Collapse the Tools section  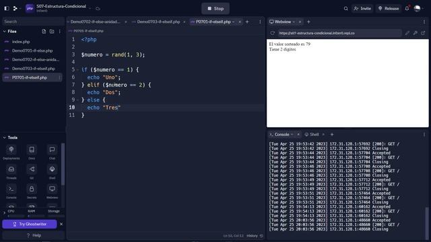point(5,137)
